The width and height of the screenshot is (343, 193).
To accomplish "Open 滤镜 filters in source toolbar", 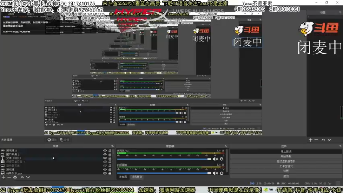I will pyautogui.click(x=65, y=140).
